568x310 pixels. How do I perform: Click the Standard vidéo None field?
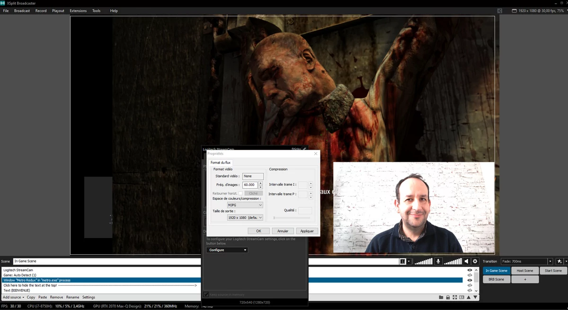253,176
